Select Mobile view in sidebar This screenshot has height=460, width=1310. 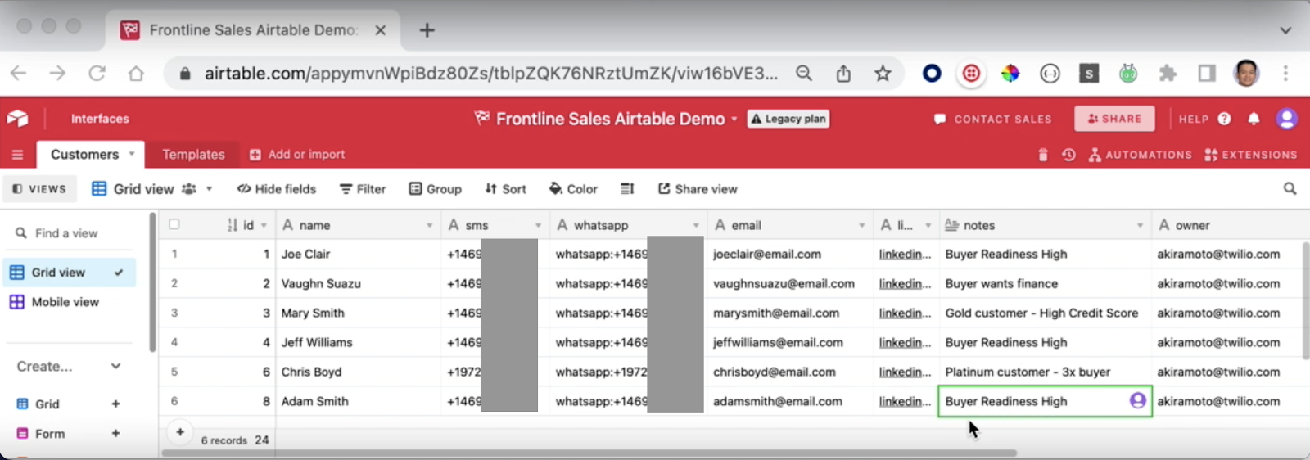(x=70, y=302)
